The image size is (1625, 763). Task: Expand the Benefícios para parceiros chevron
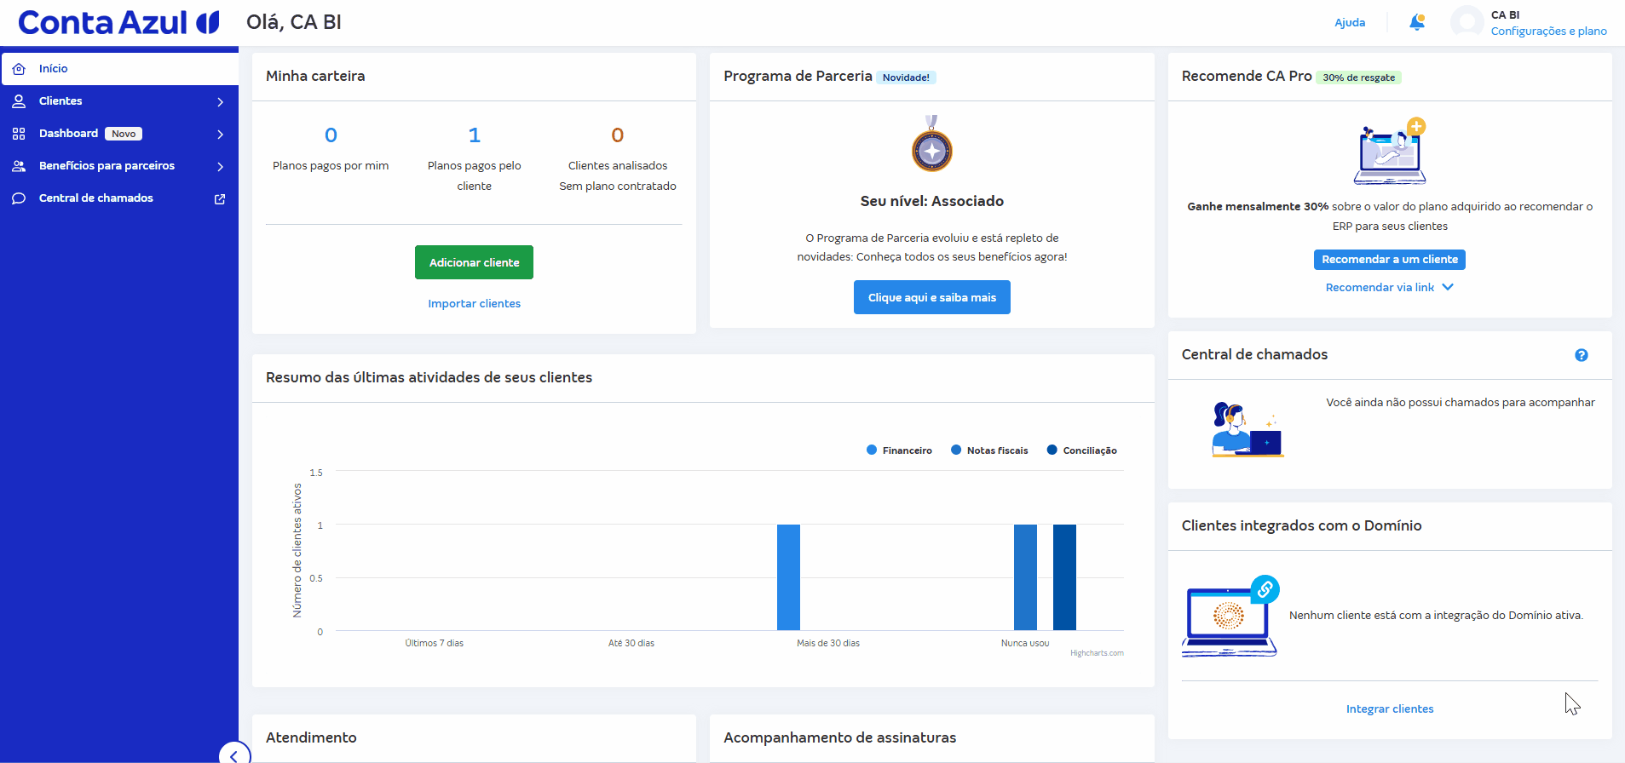[220, 166]
